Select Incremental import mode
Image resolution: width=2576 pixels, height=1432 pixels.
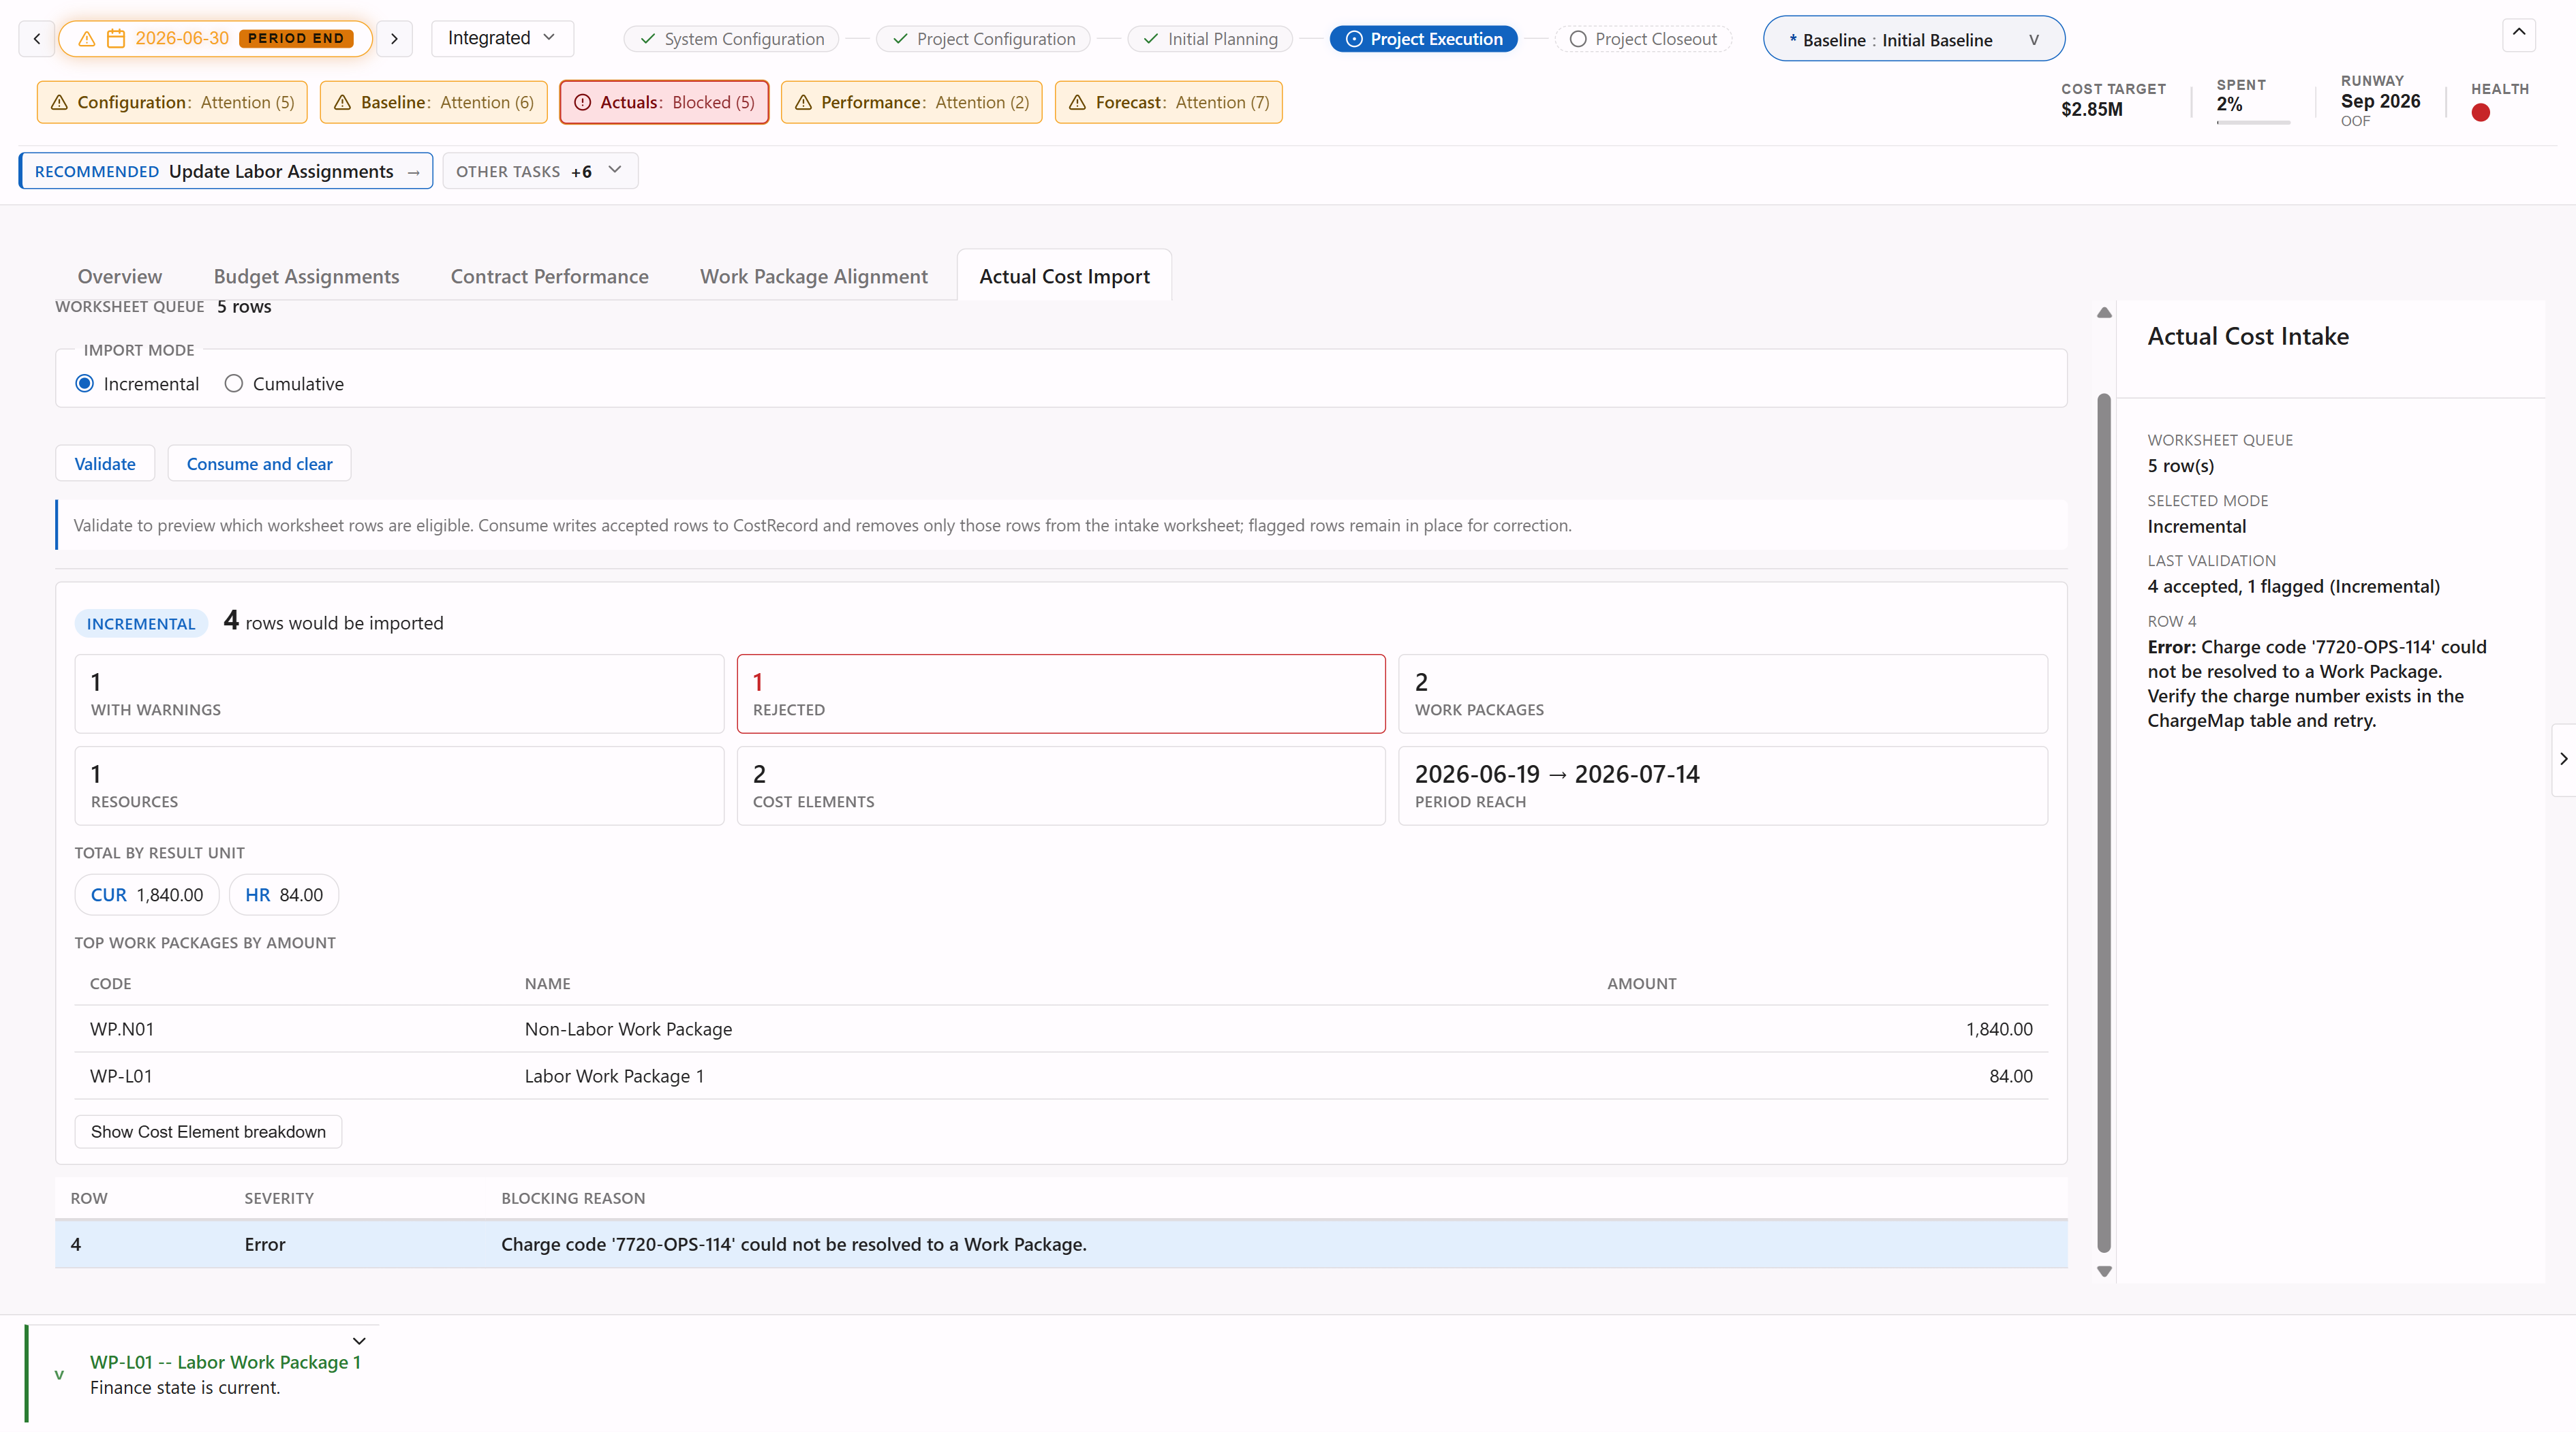(85, 384)
